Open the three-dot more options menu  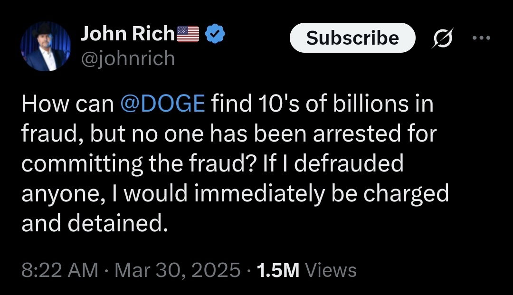click(x=482, y=38)
